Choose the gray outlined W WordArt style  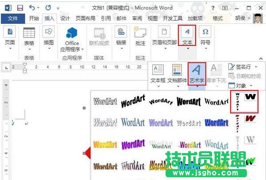251,140
